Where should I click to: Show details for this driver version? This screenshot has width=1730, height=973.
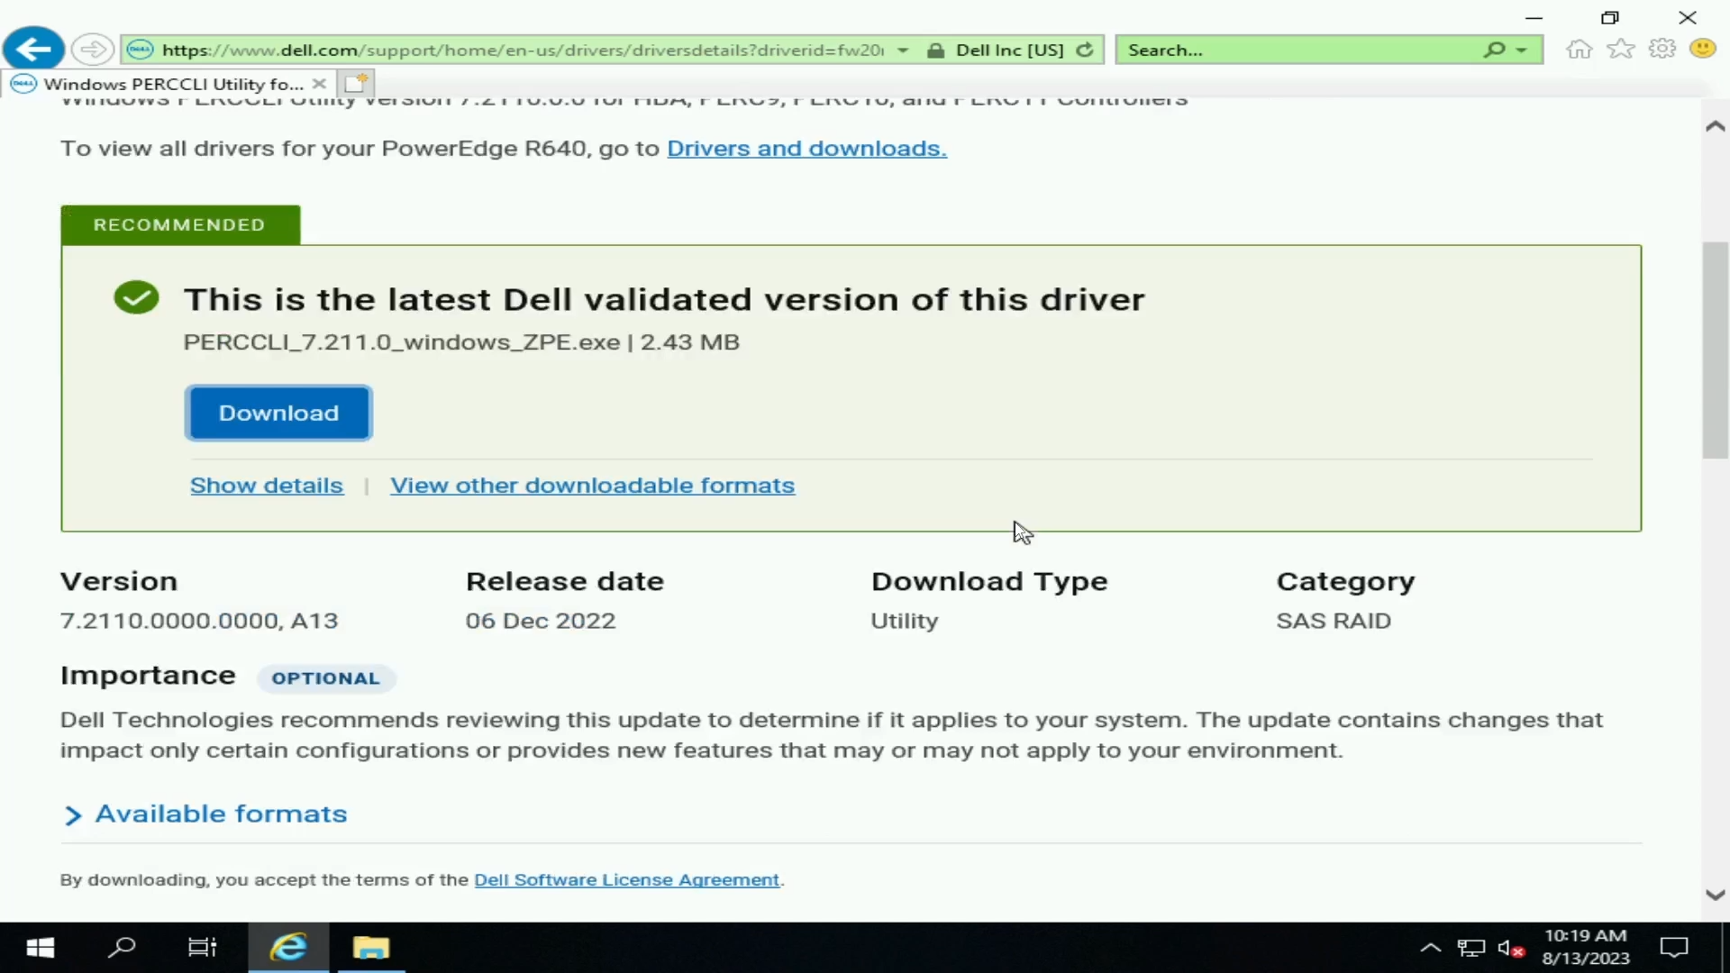tap(265, 484)
